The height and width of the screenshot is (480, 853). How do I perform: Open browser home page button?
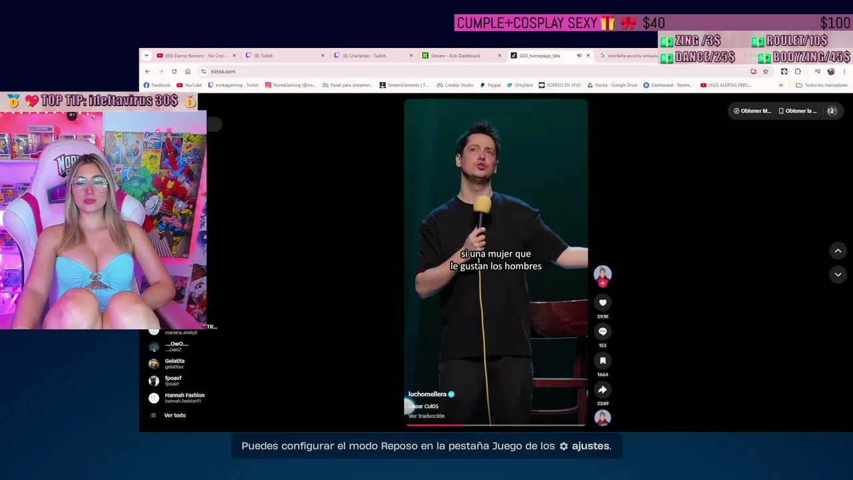188,71
